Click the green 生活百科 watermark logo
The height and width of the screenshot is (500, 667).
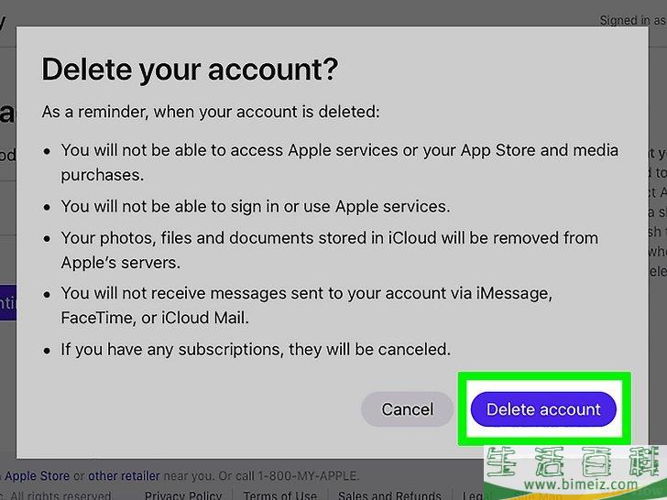pos(575,462)
